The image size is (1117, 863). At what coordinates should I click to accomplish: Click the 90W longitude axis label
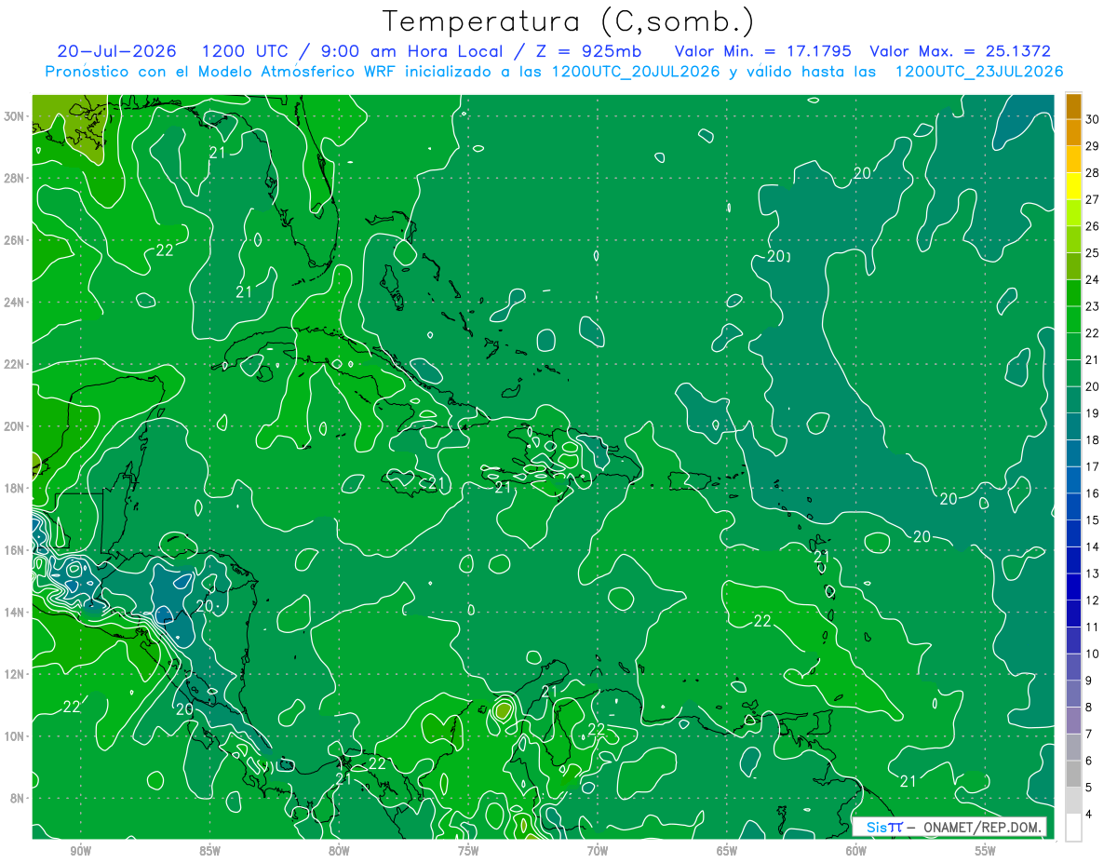tap(81, 851)
